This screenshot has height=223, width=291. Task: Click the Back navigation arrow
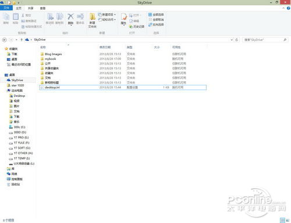click(x=4, y=39)
